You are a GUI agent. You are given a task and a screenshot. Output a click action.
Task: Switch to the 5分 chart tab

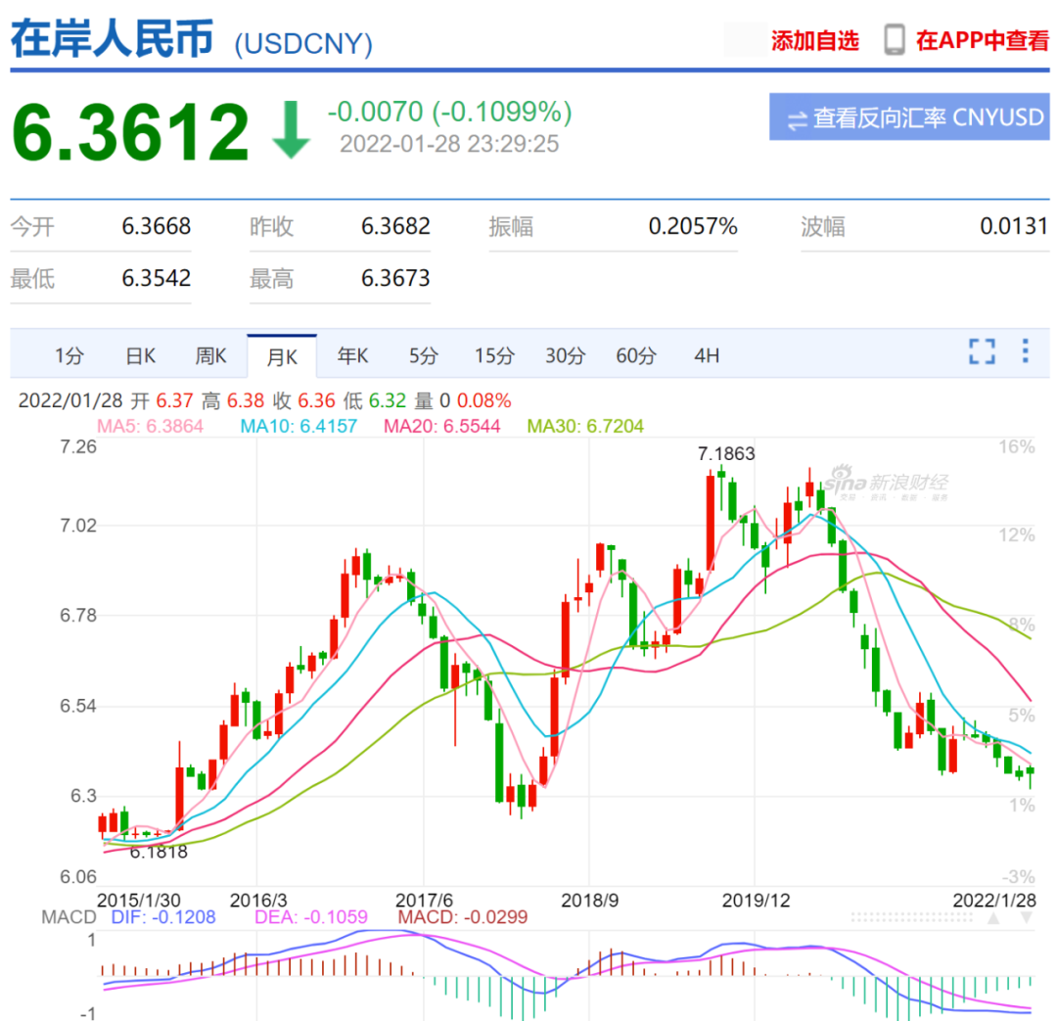[x=424, y=355]
